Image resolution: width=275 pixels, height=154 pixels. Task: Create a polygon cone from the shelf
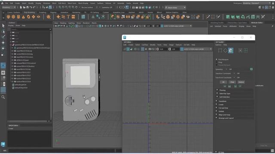23,17
